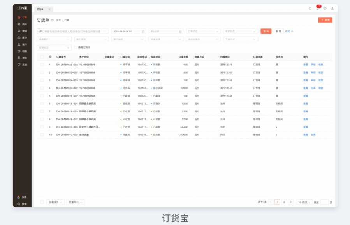The image size is (350, 225).
Task: Click the help icon beside the 订货单 title
Action: pos(52,20)
